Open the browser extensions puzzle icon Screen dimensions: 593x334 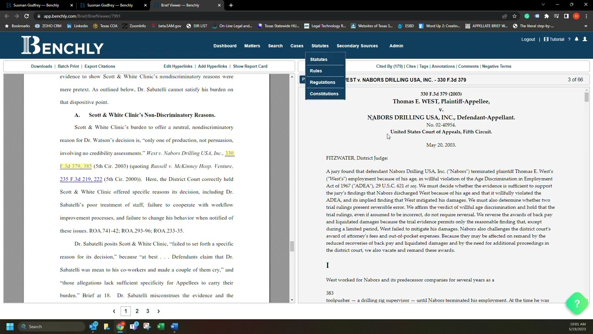546,16
